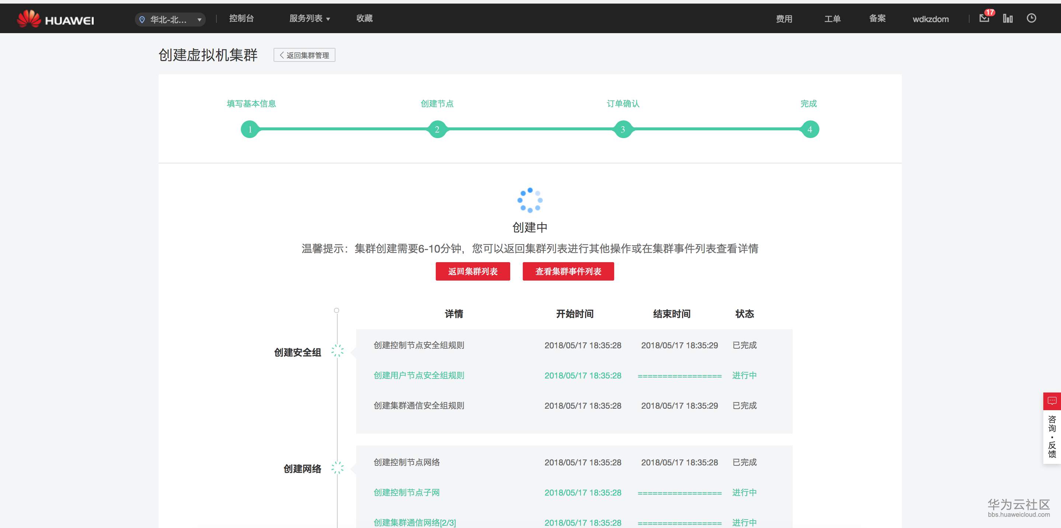
Task: Open the wdkzdom account menu
Action: [930, 19]
